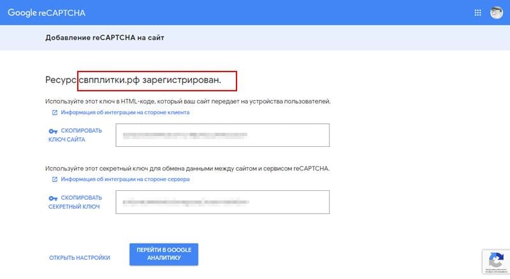Click the key icon beside СКОПИРОВАТЬ СЕКРЕТНЫЙ КЛЮЧ
This screenshot has height=279, width=510.
53,199
